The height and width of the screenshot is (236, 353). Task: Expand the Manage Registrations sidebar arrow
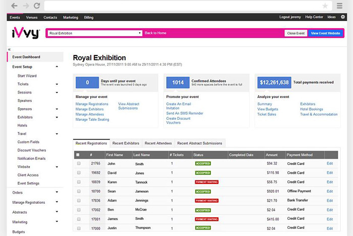(x=57, y=202)
